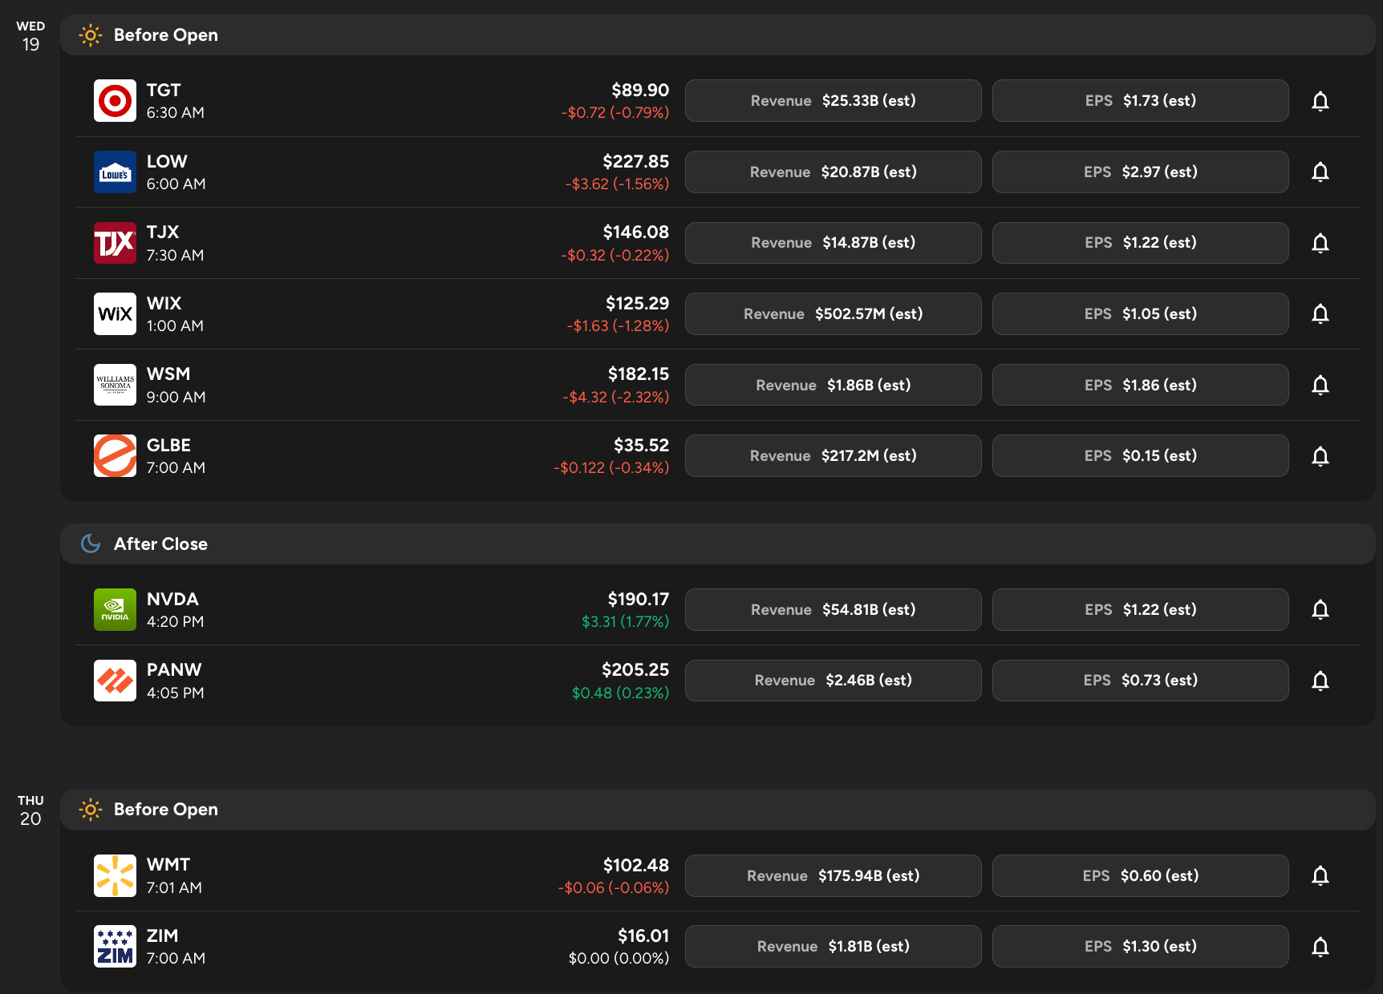The height and width of the screenshot is (994, 1383).
Task: Select GLBE EPS estimate $0.15
Action: pyautogui.click(x=1140, y=455)
